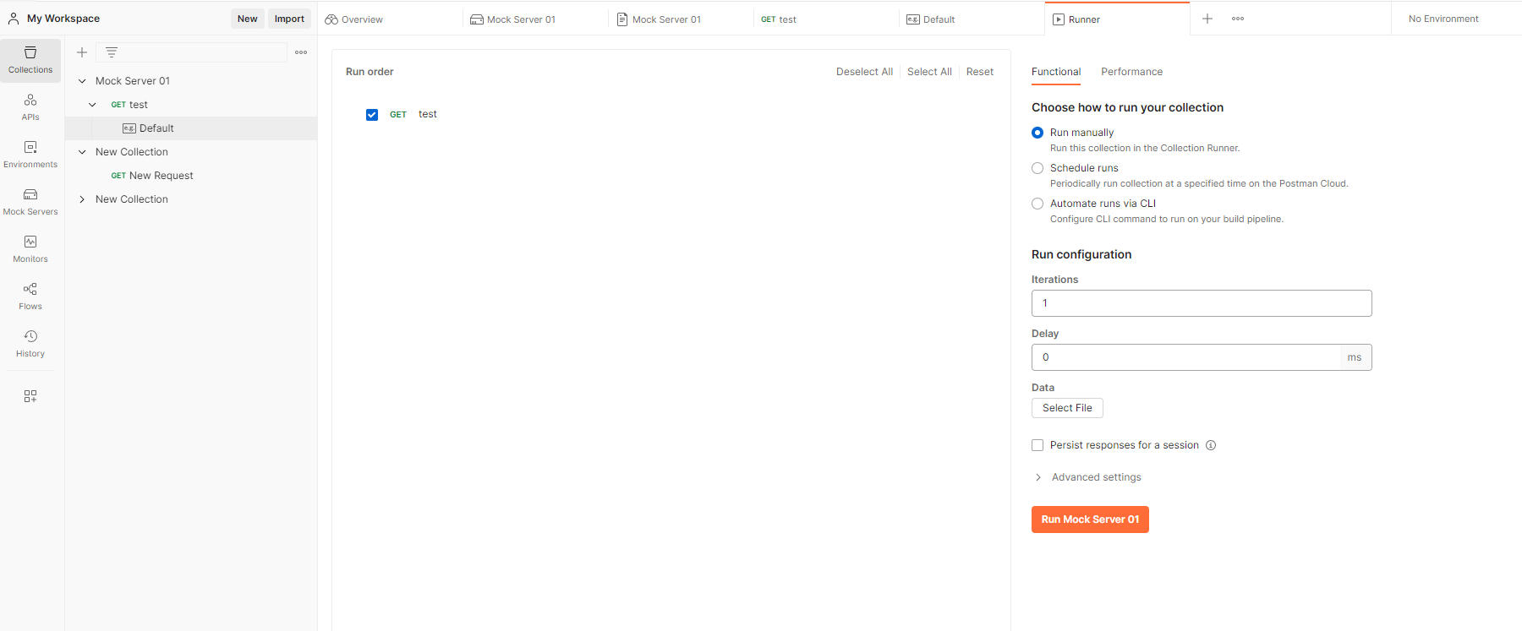Click the Default example icon in tree
The image size is (1522, 631).
(129, 128)
